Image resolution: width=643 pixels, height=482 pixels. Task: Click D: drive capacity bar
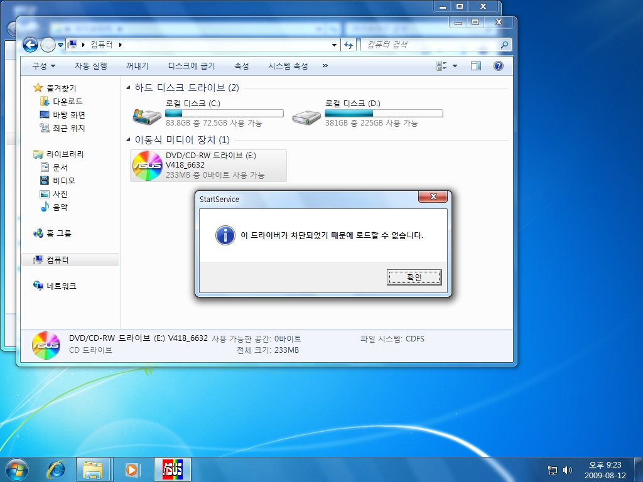(x=384, y=113)
